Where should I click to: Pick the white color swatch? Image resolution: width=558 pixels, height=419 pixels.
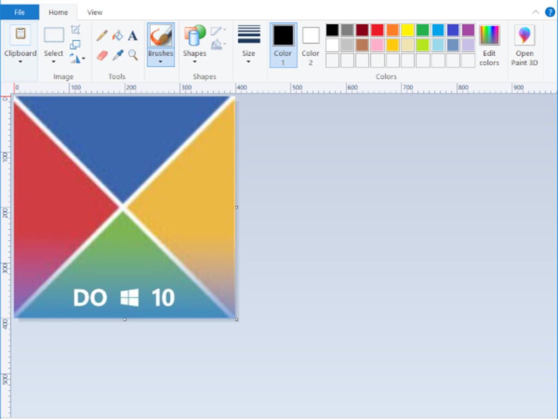(332, 45)
